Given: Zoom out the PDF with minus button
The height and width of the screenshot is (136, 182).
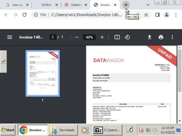Looking at the screenshot, I should 77,37.
